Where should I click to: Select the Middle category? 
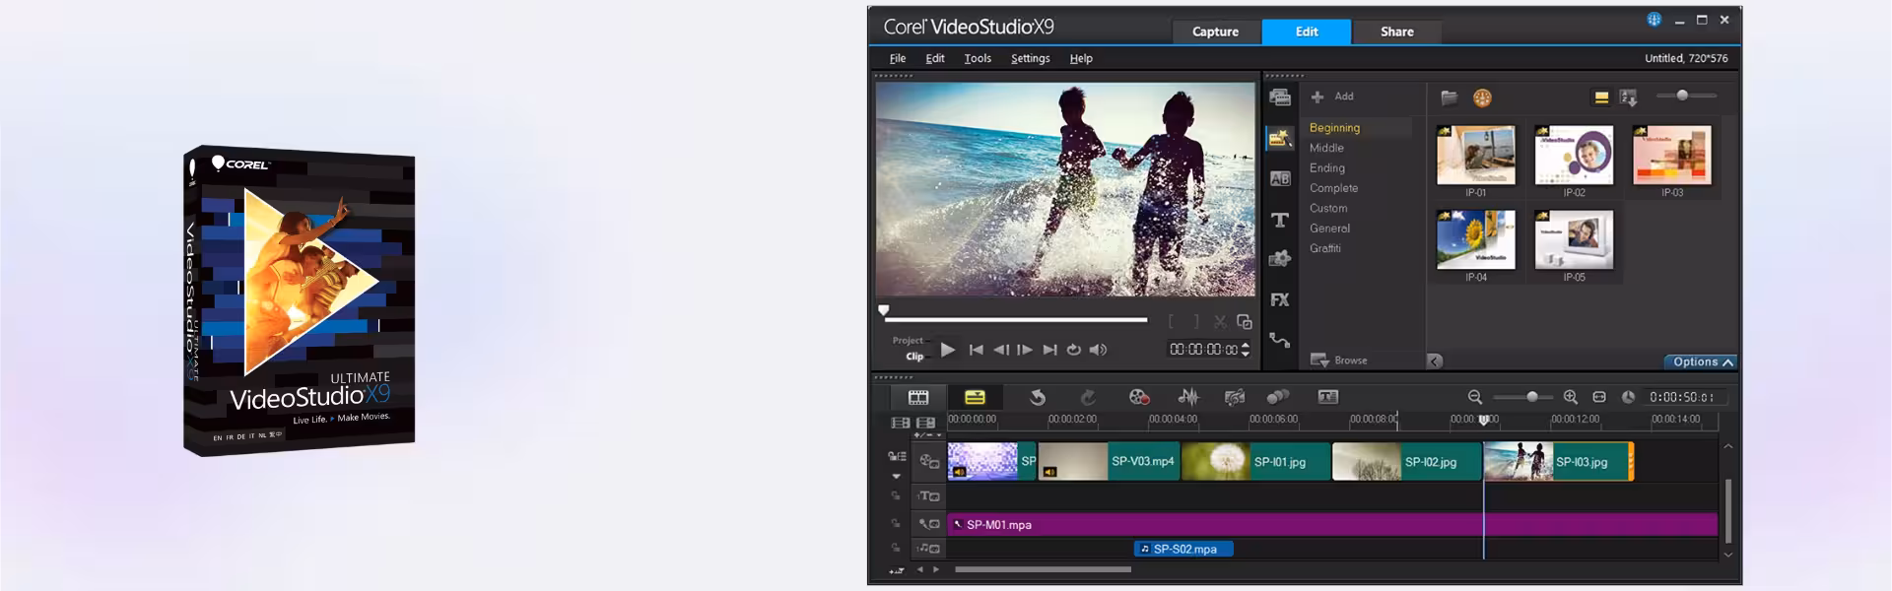1326,148
